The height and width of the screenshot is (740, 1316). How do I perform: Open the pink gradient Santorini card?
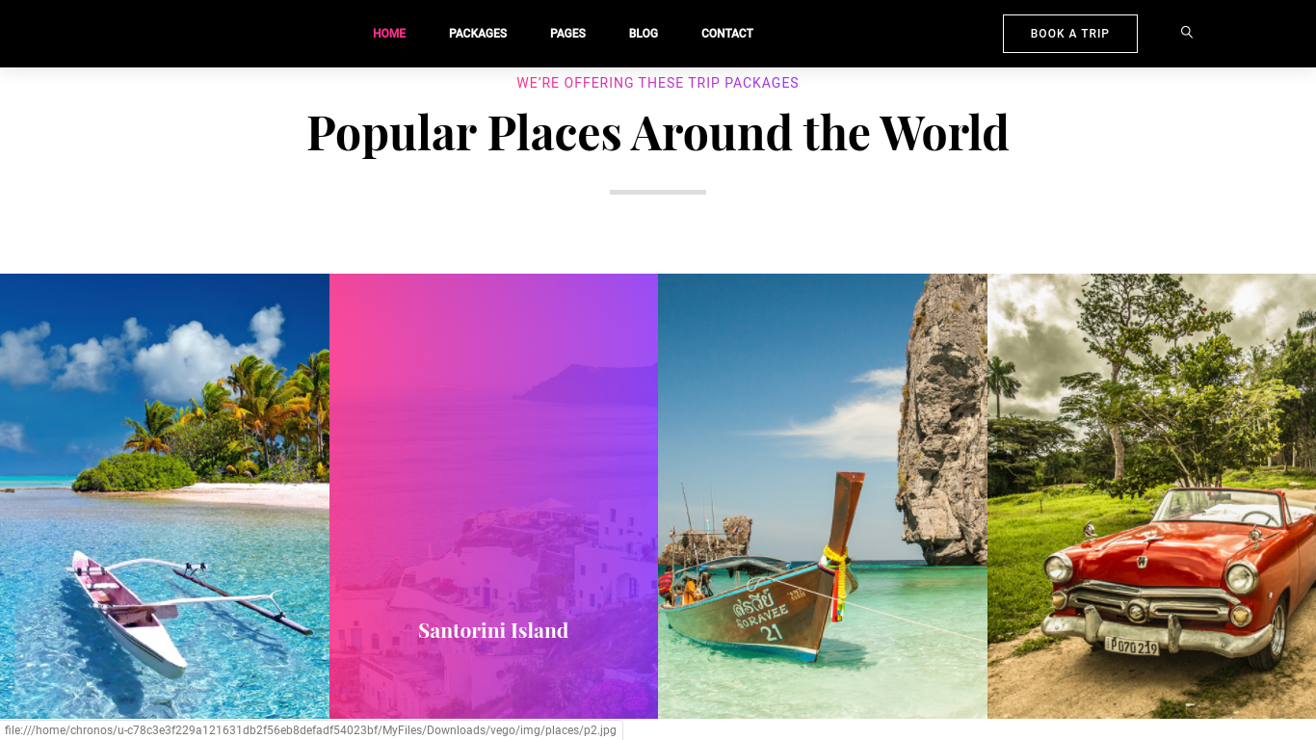click(493, 496)
